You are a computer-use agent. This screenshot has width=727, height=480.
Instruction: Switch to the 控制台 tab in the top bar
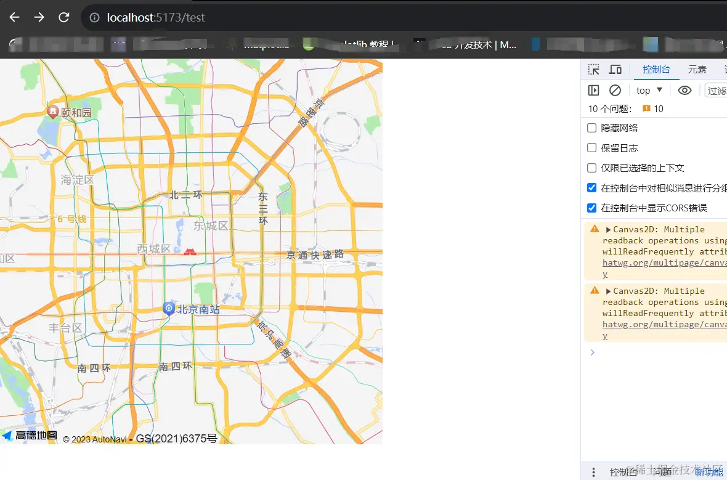(x=656, y=70)
